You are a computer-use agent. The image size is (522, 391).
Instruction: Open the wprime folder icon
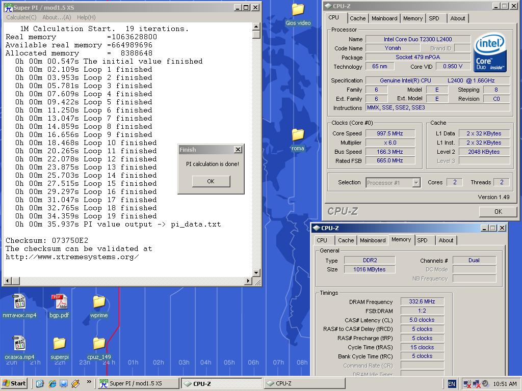(x=99, y=301)
